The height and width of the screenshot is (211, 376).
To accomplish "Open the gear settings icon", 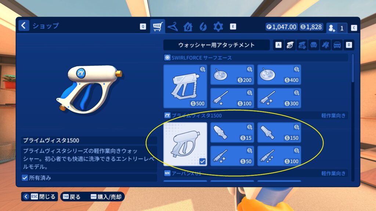I will click(218, 26).
